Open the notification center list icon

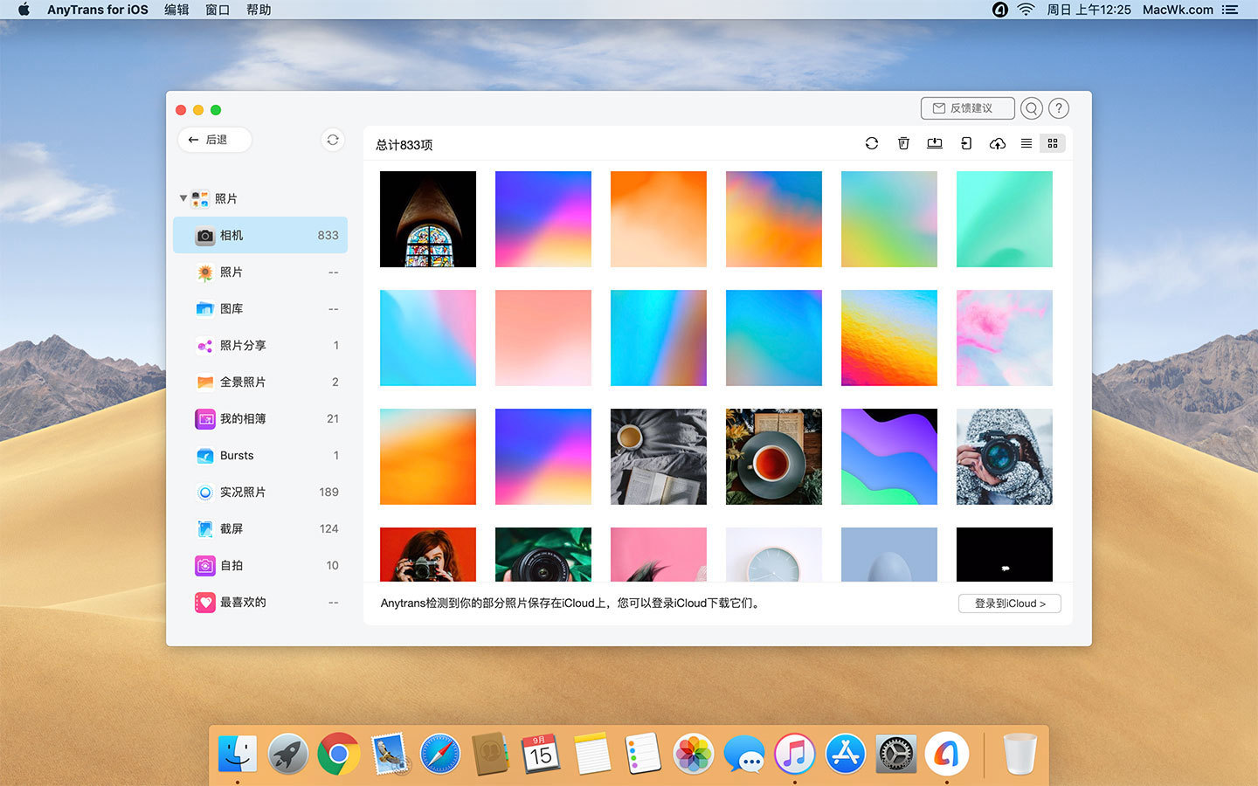click(x=1230, y=10)
